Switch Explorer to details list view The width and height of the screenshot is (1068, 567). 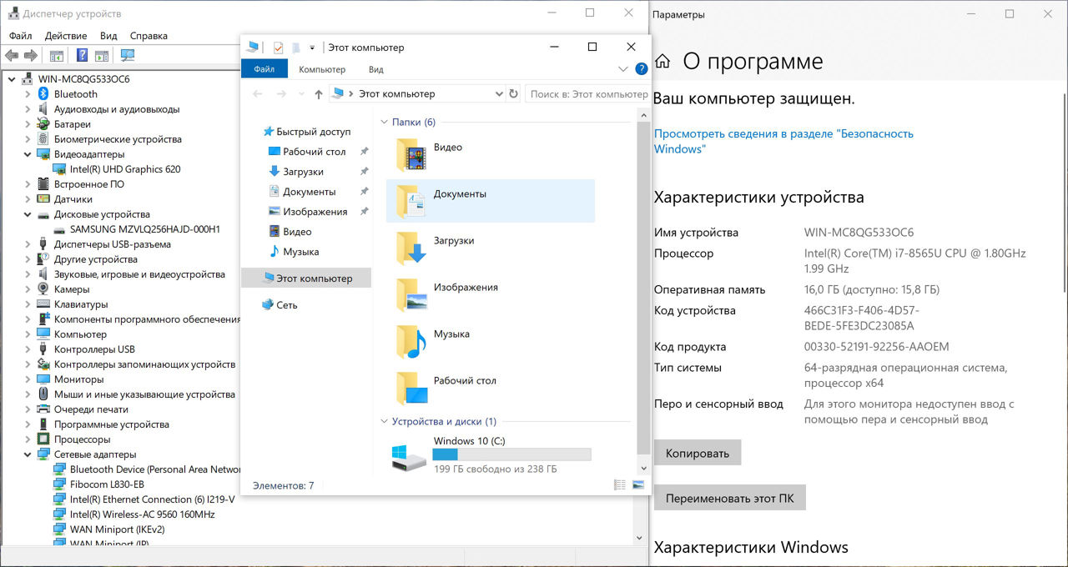click(x=619, y=484)
